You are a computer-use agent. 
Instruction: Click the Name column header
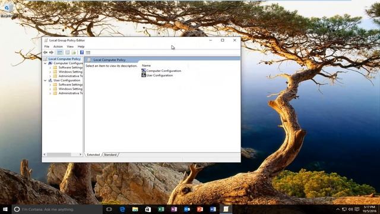(x=147, y=65)
